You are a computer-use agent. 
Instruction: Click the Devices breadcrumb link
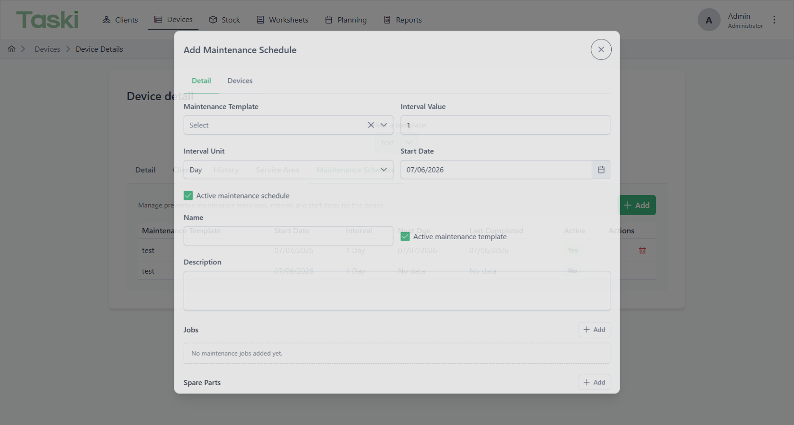point(47,49)
